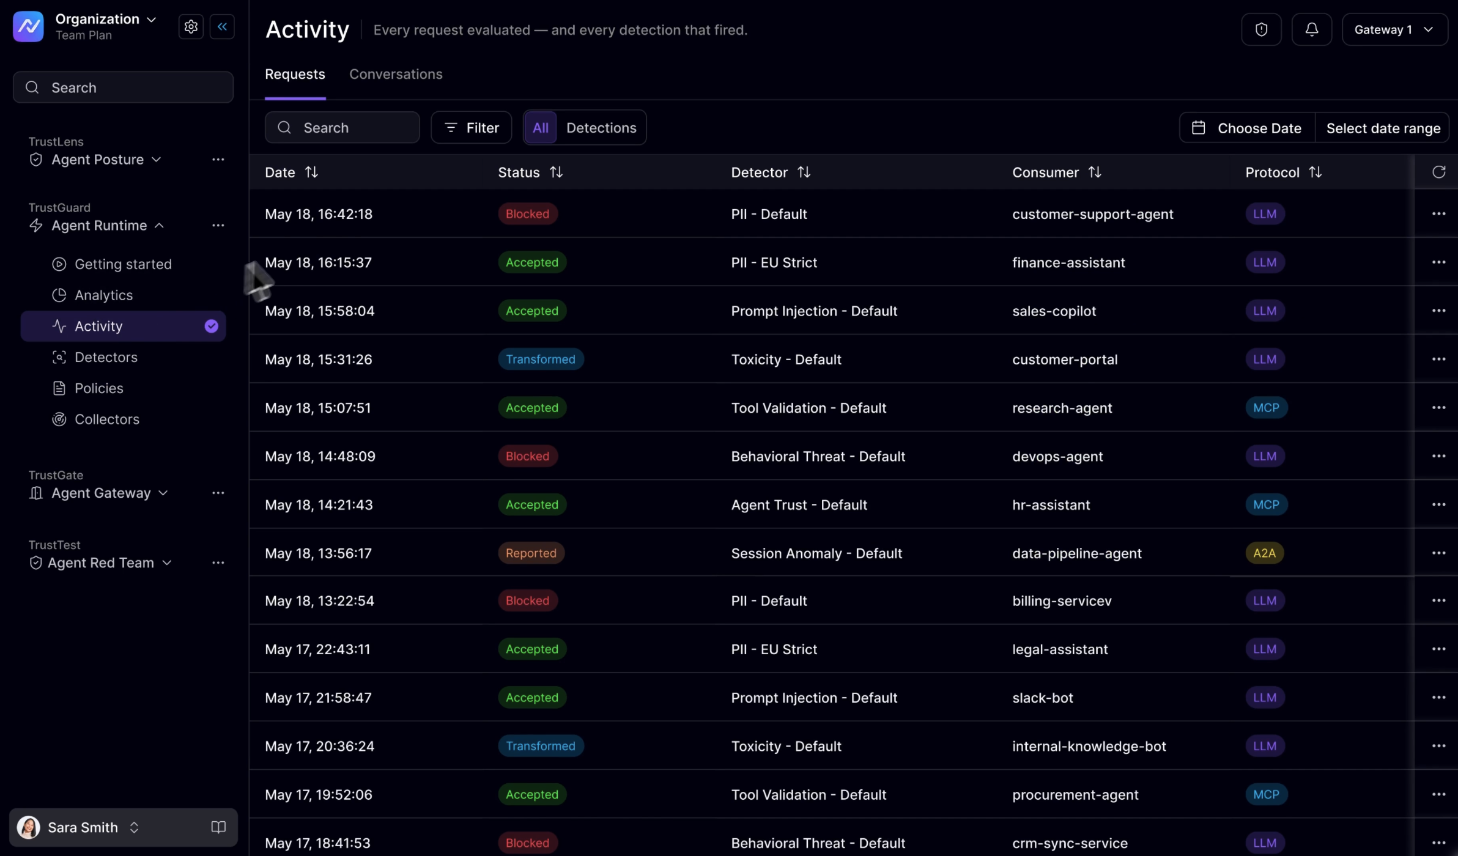This screenshot has height=856, width=1458.
Task: Click the app logo icon
Action: [x=28, y=27]
